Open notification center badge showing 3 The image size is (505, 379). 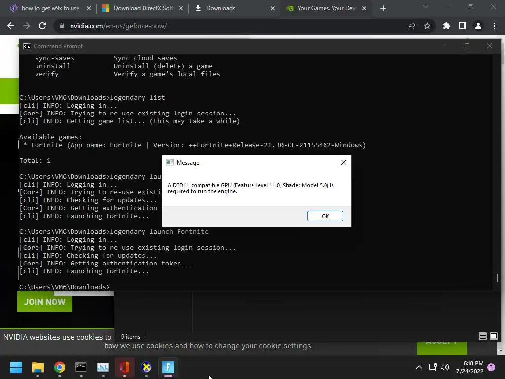click(491, 367)
